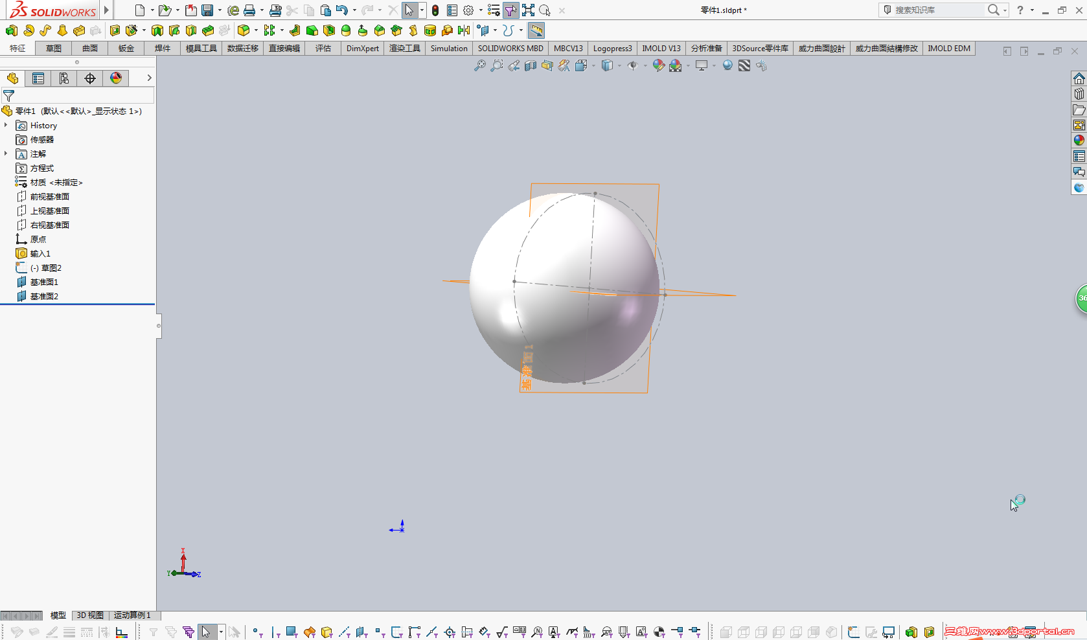Click the Revolved Boss/Base feature icon

[x=29, y=30]
